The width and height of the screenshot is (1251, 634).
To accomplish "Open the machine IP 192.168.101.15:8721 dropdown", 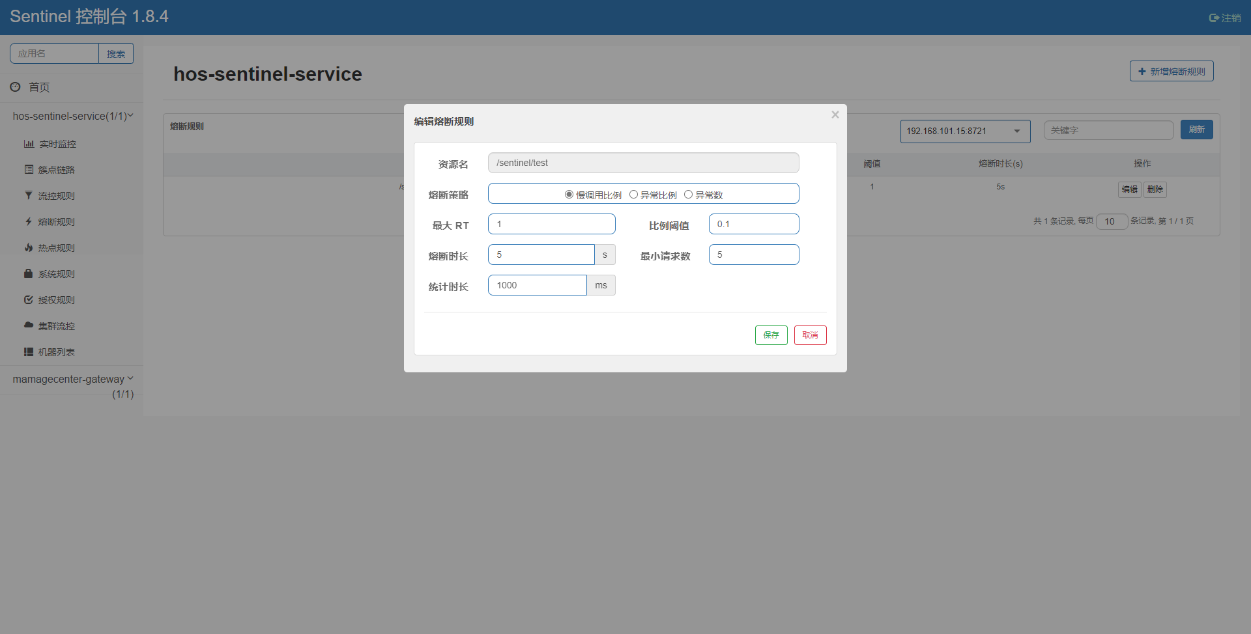I will tap(964, 131).
